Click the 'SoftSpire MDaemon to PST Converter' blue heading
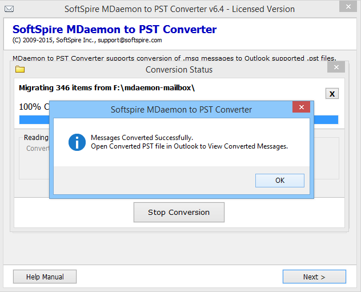 pyautogui.click(x=114, y=29)
